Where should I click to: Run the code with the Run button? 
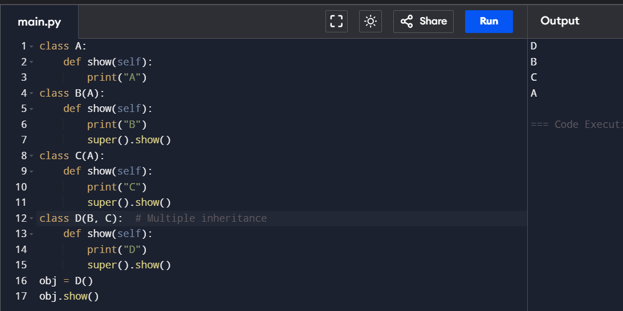tap(488, 22)
